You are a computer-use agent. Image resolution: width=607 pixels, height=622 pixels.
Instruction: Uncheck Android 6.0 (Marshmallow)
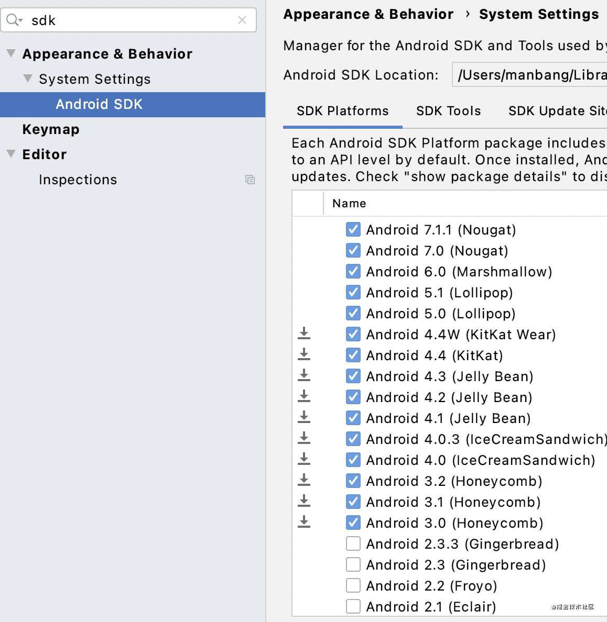pyautogui.click(x=353, y=271)
